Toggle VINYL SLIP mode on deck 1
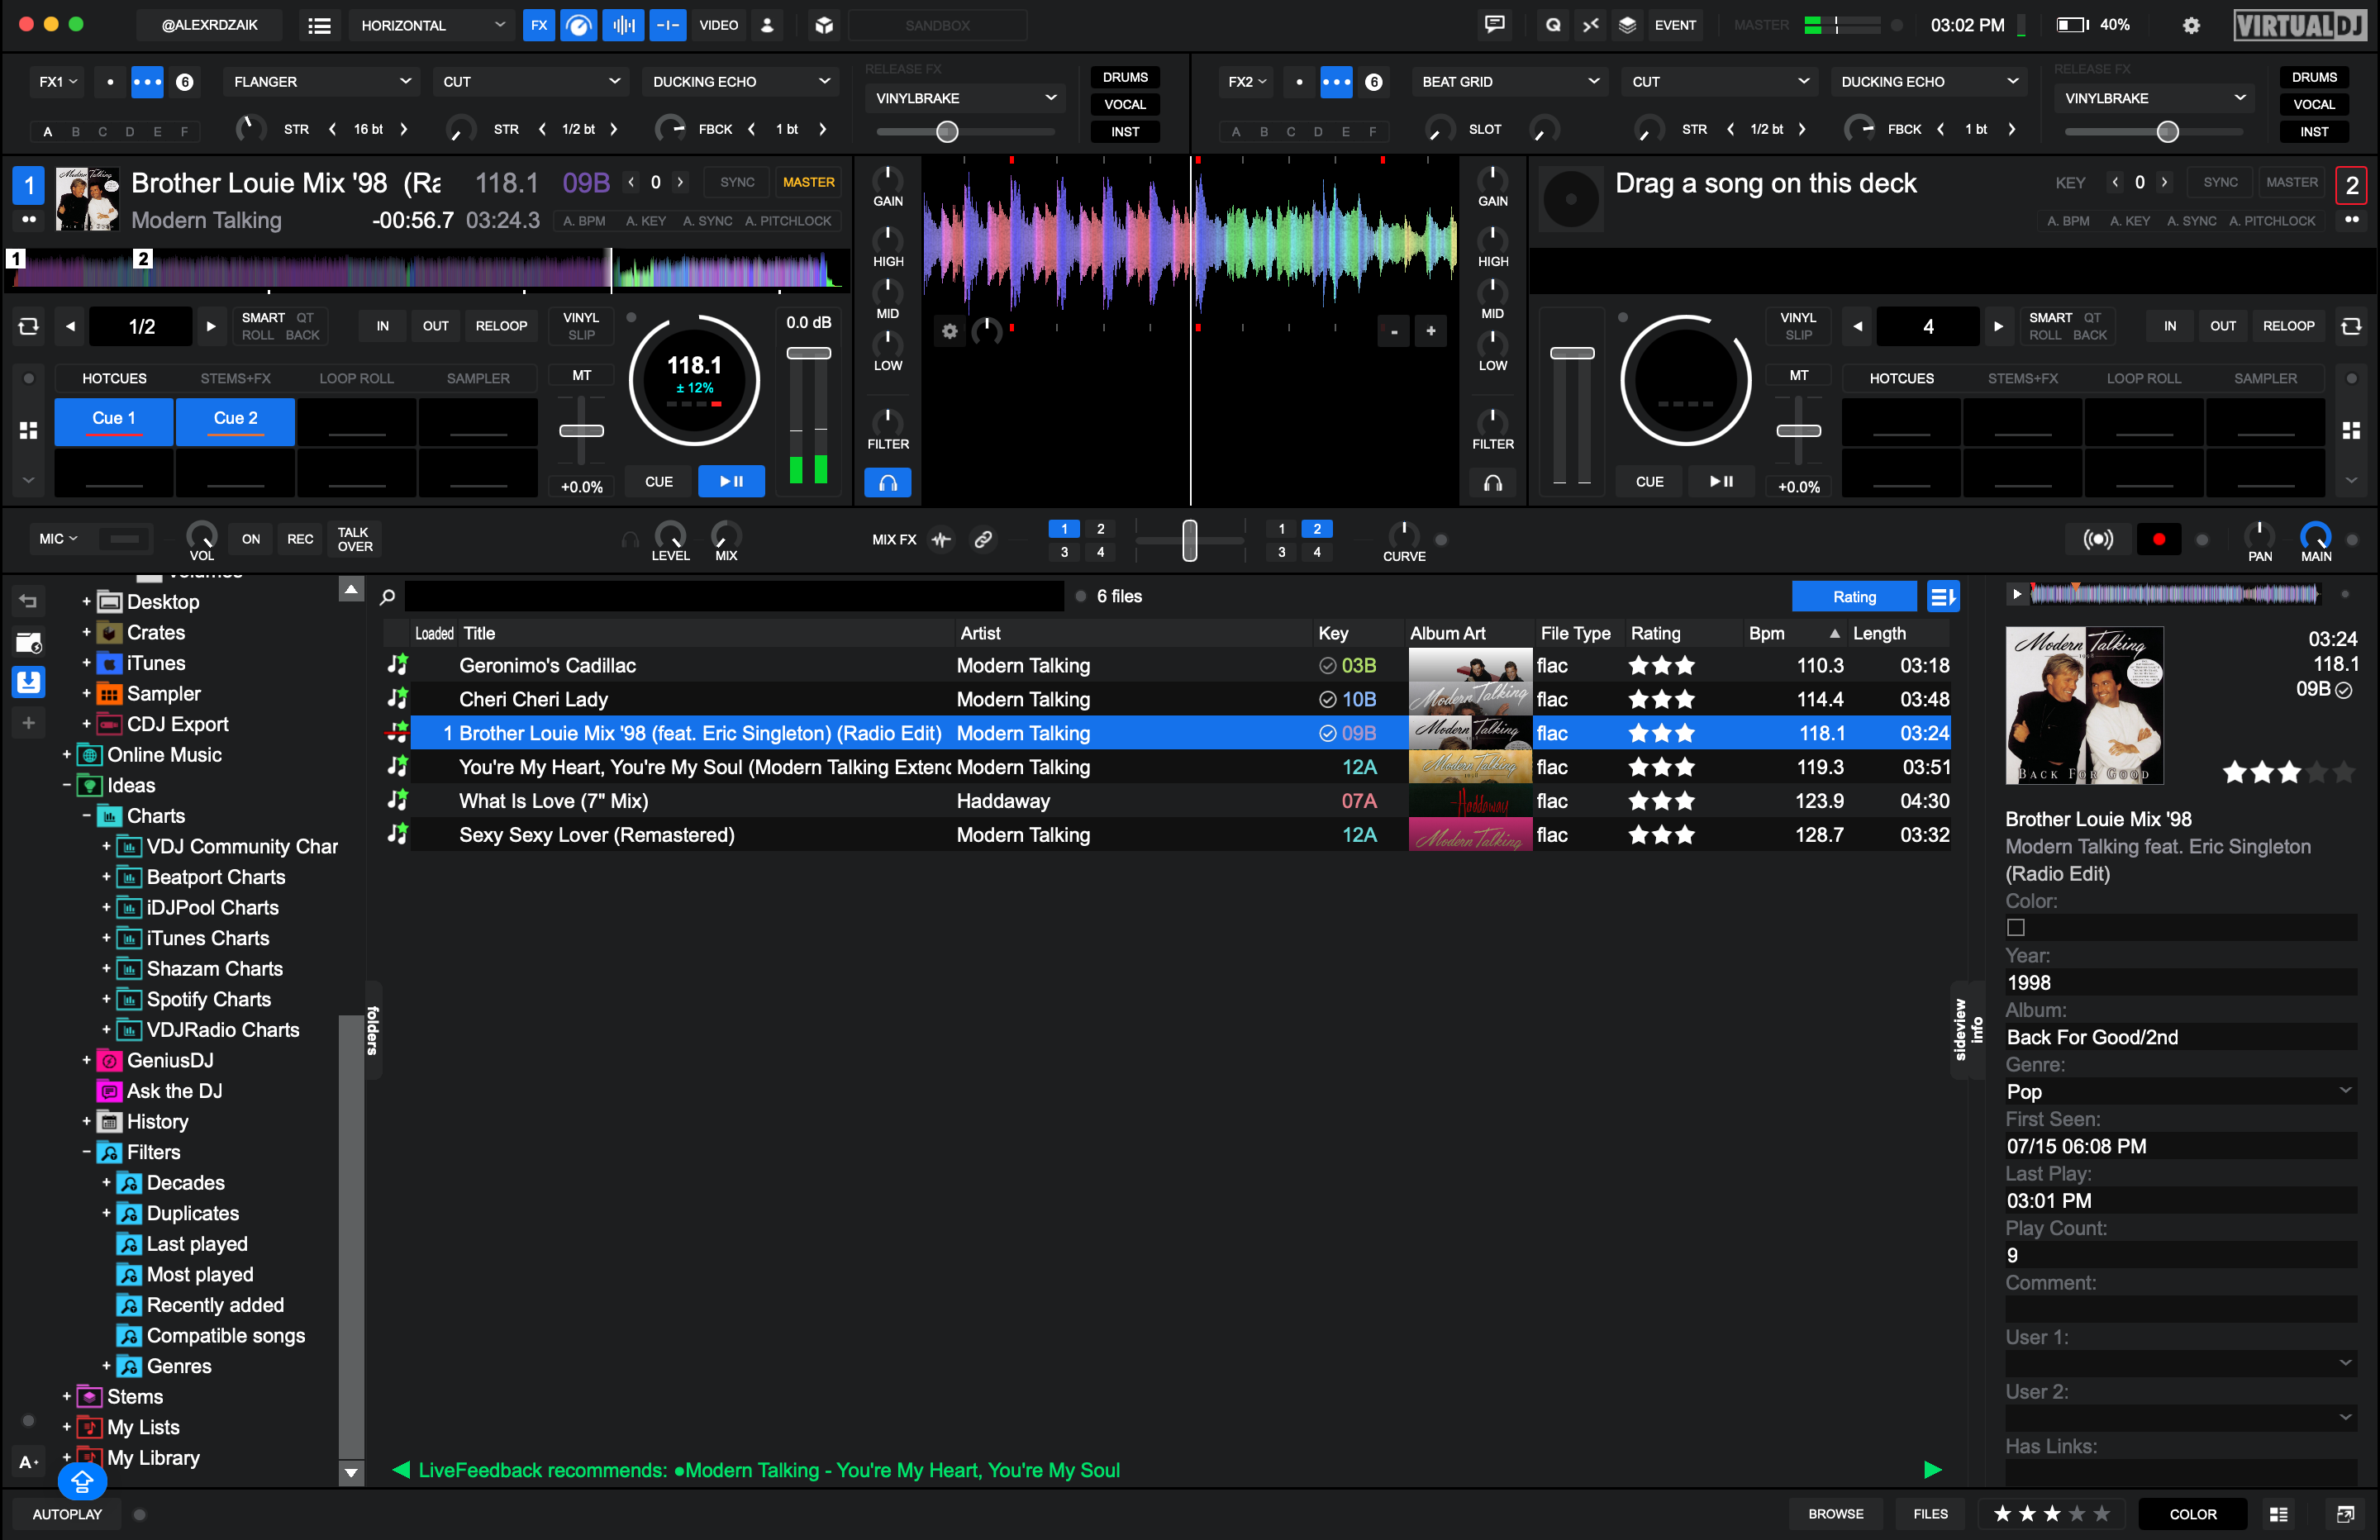Viewport: 2380px width, 1540px height. (581, 326)
